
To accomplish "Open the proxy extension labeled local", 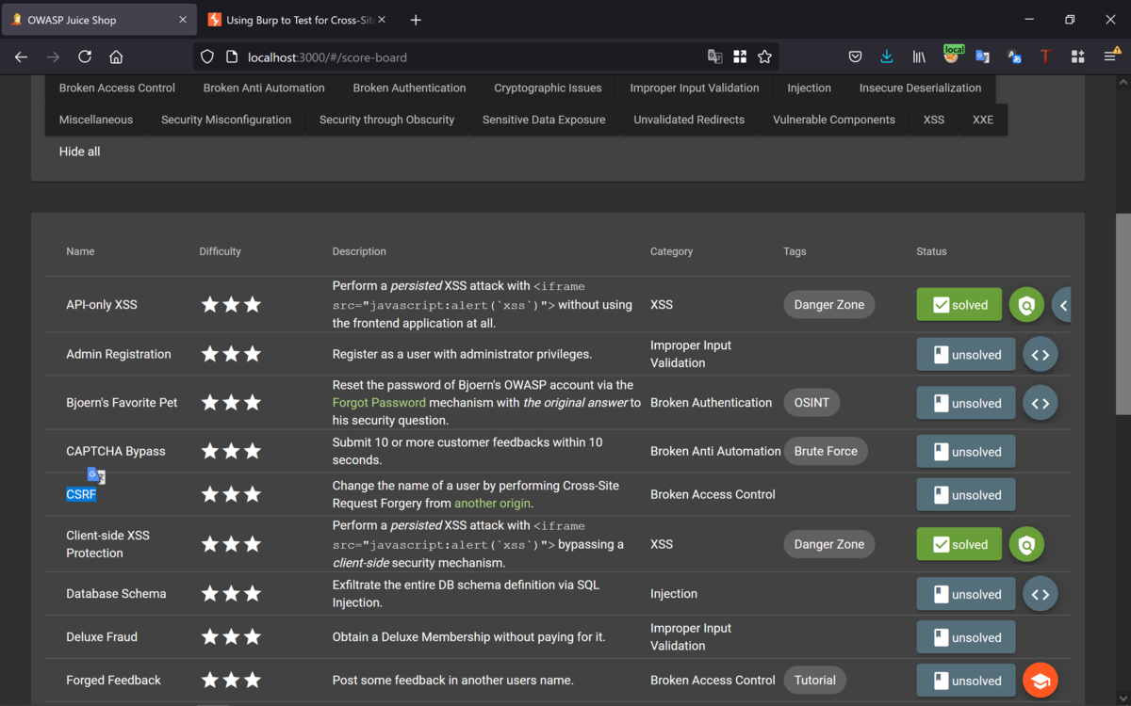I will (x=953, y=55).
